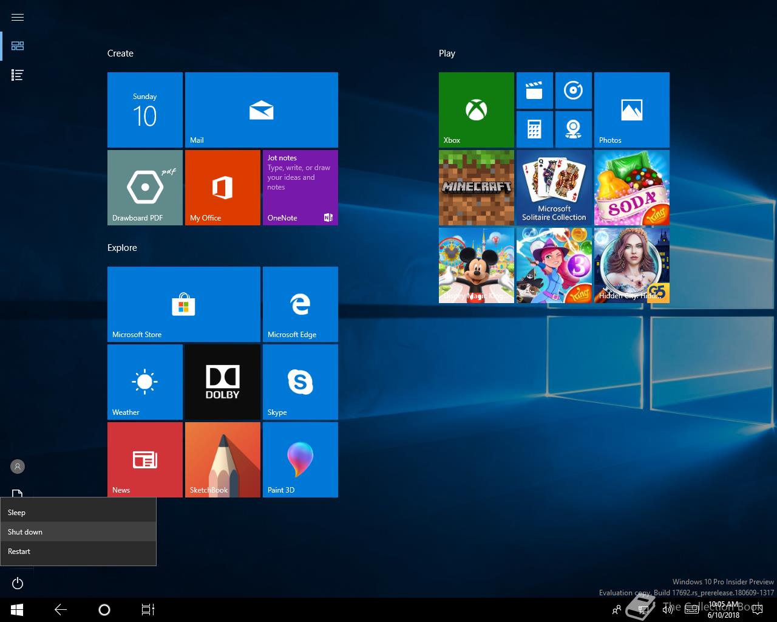
Task: Open the Paint 3D tile
Action: tap(300, 460)
